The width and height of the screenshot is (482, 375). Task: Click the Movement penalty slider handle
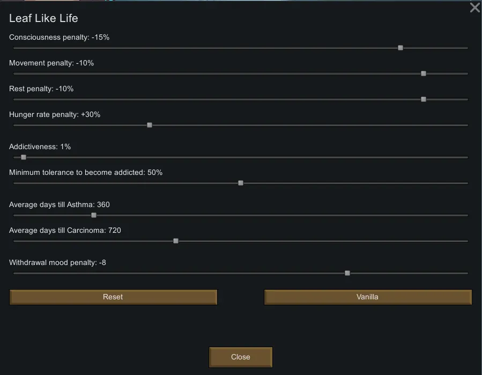(424, 73)
